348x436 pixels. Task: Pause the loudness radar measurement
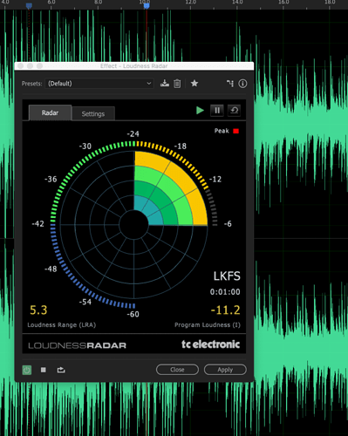[217, 111]
